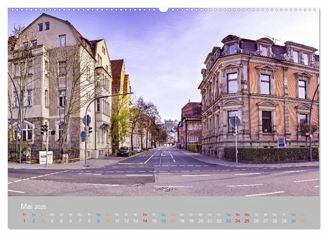Choose date 19 in the calendar strip
327x236 pixels.
tap(191, 221)
